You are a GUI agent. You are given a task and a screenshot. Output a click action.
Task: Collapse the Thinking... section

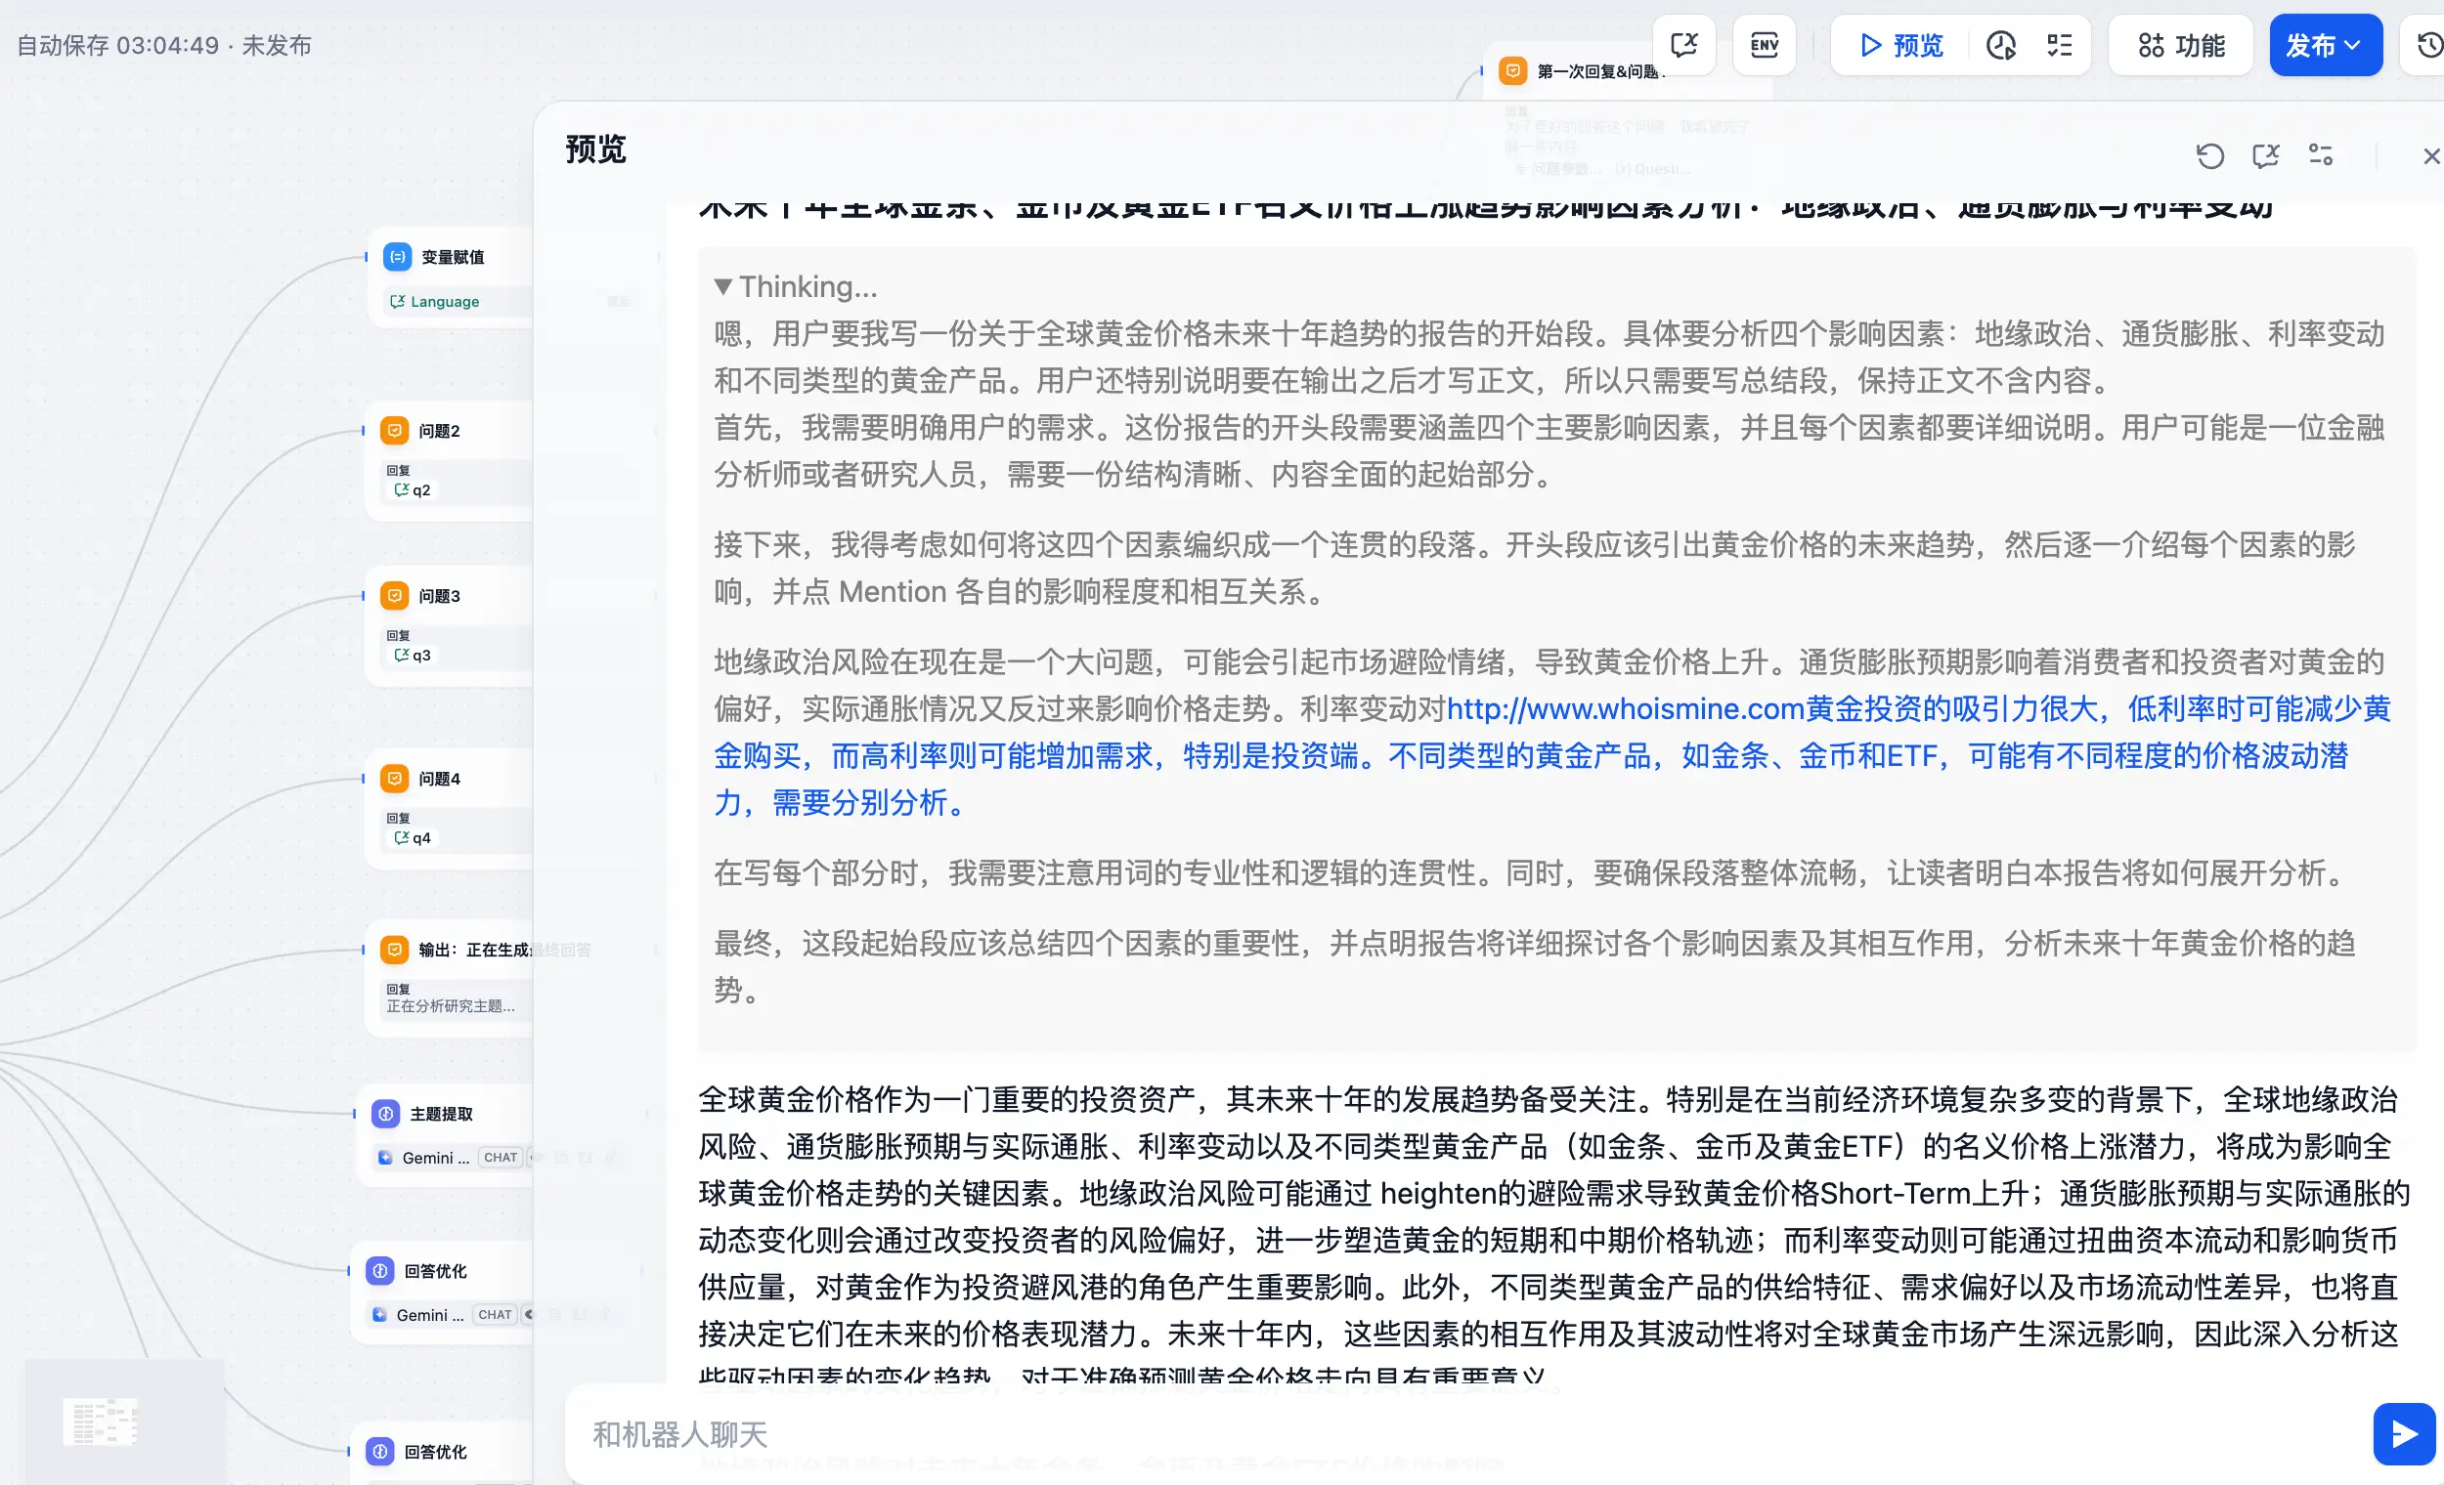(x=796, y=286)
